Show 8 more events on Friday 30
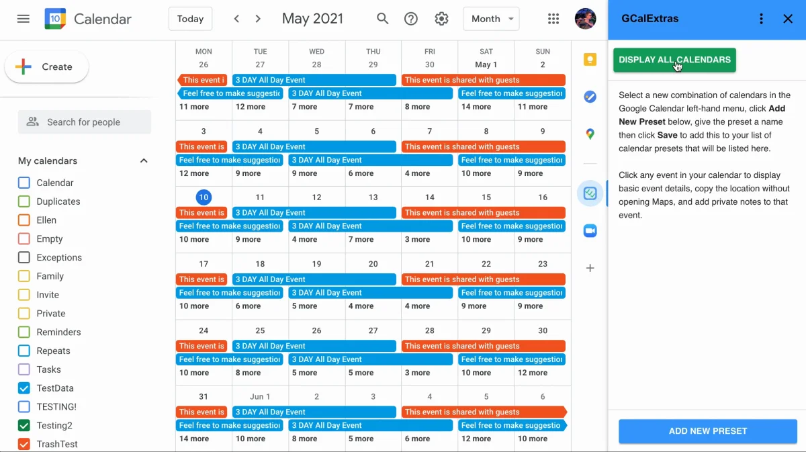Viewport: 806px width, 452px height. pyautogui.click(x=417, y=107)
